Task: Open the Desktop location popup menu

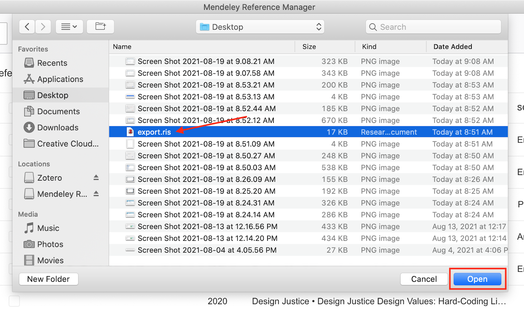Action: pos(260,27)
